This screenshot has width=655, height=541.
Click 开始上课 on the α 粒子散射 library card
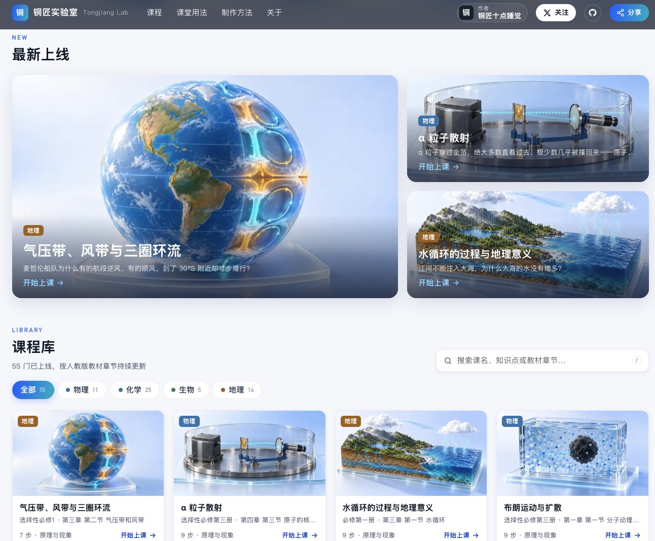pyautogui.click(x=300, y=535)
